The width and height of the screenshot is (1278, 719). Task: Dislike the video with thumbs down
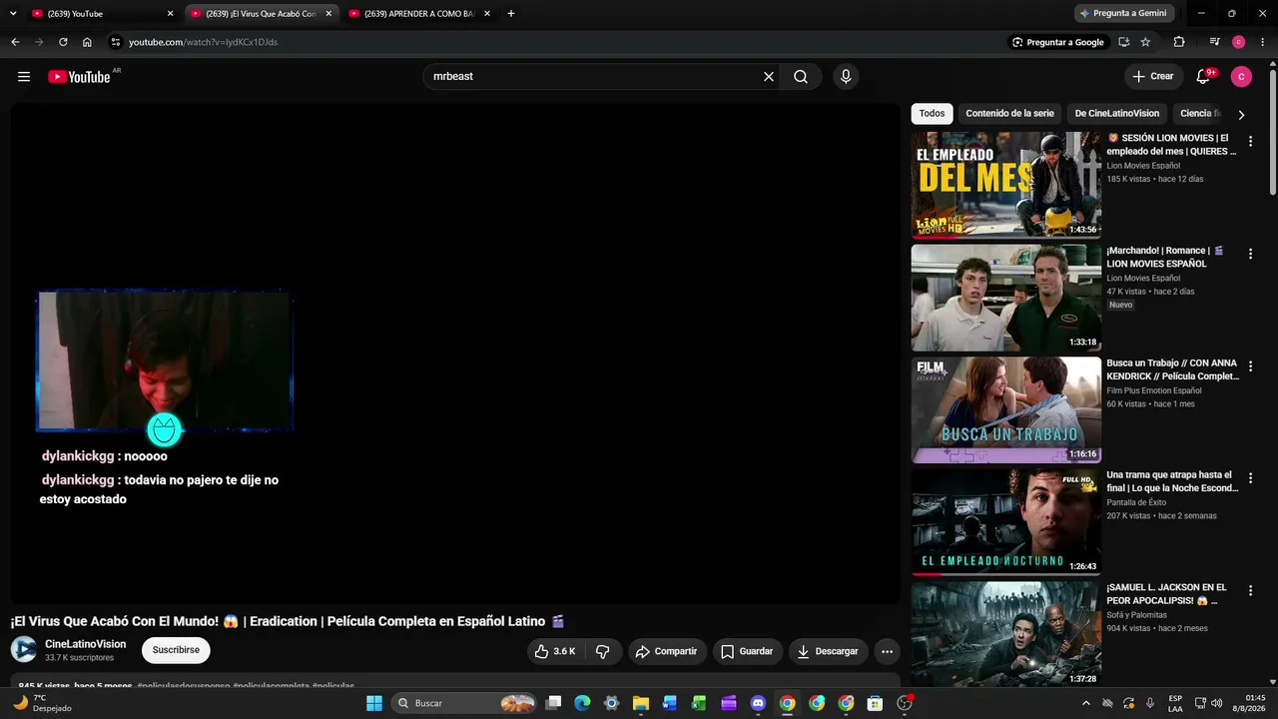(602, 651)
